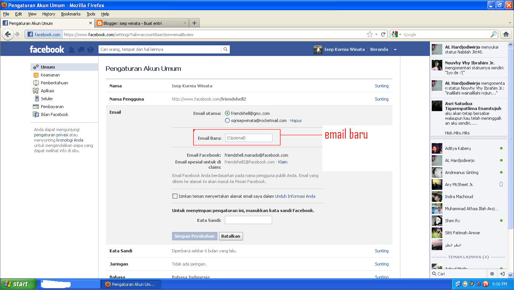Open a new tab with plus button

(194, 23)
